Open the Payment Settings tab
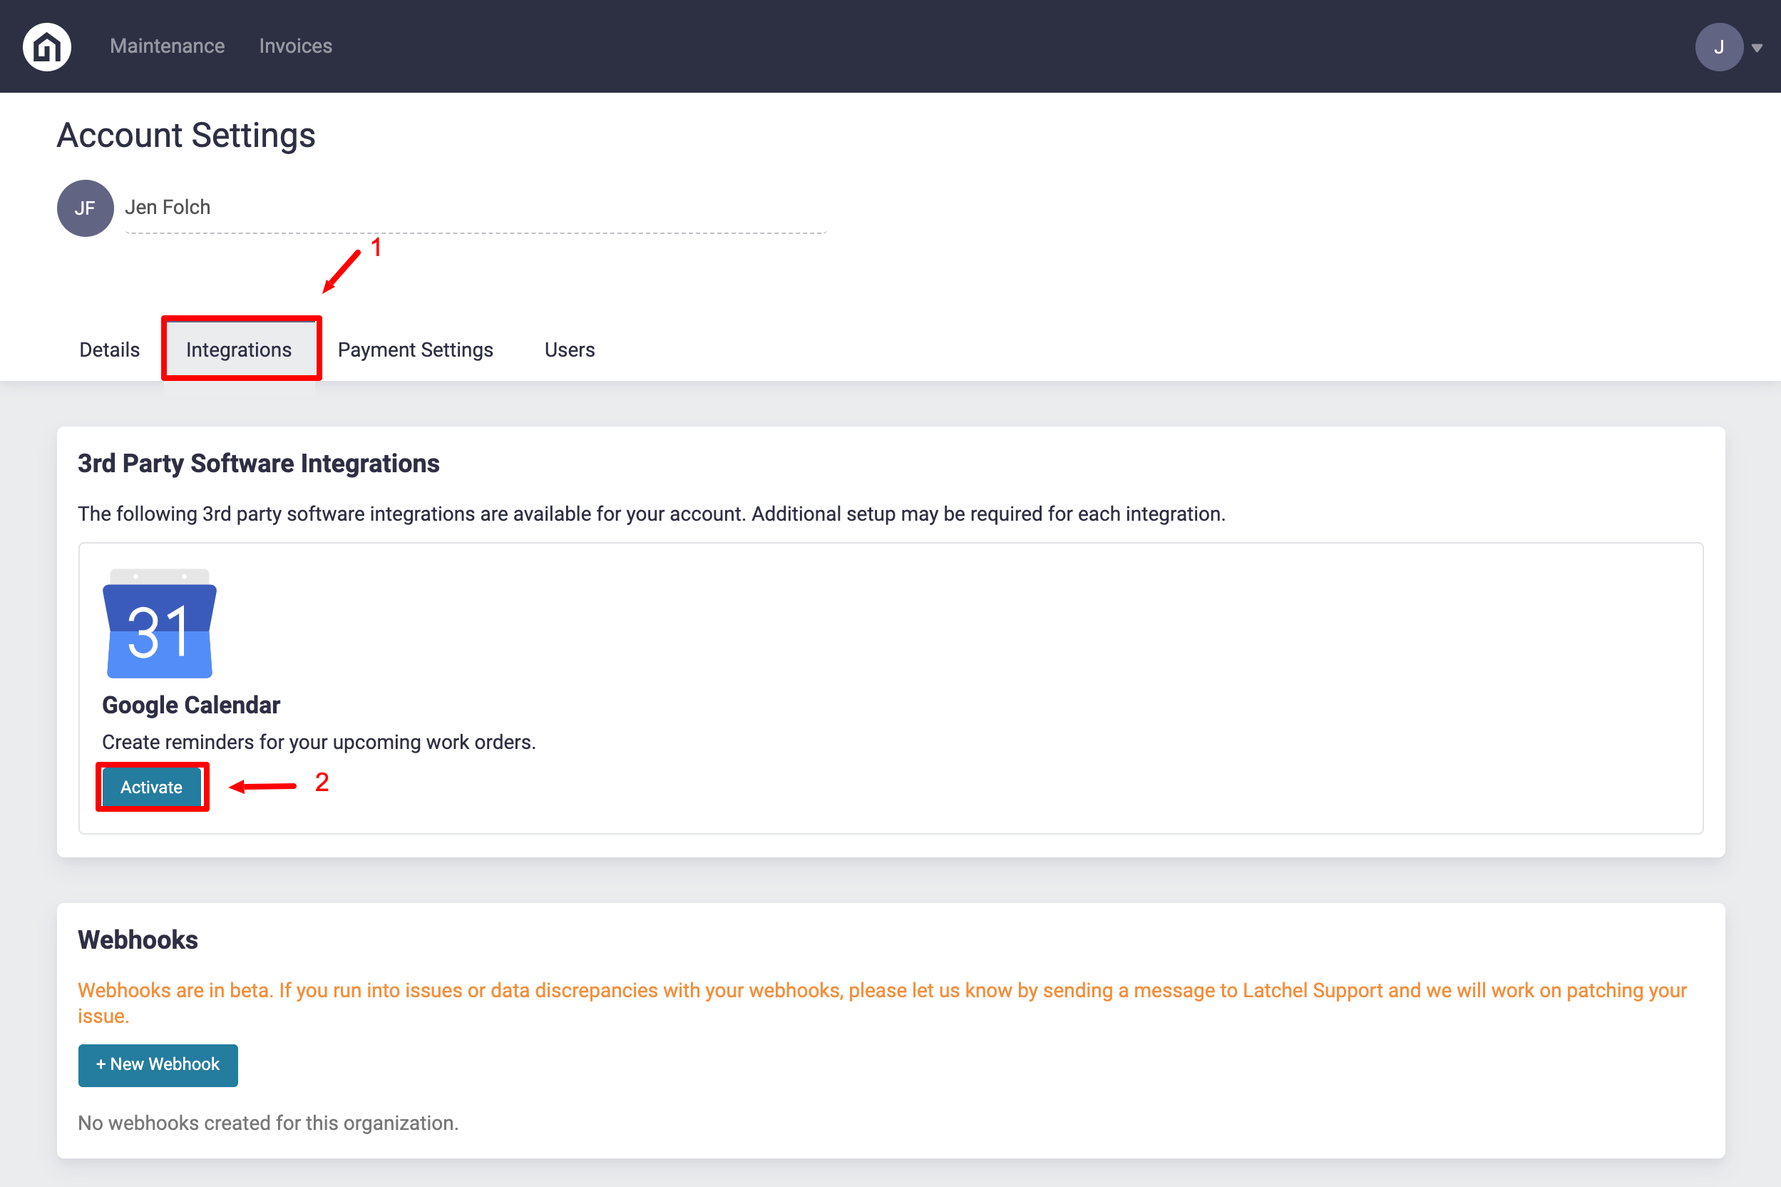The image size is (1781, 1187). [x=415, y=350]
